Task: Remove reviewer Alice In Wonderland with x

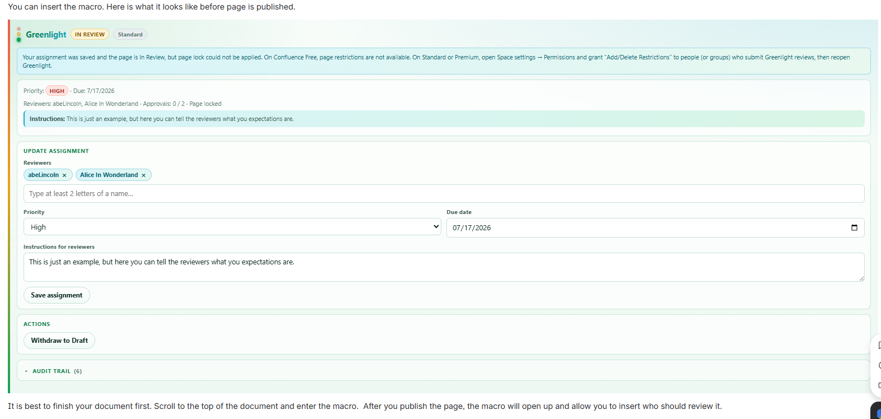Action: pyautogui.click(x=143, y=175)
